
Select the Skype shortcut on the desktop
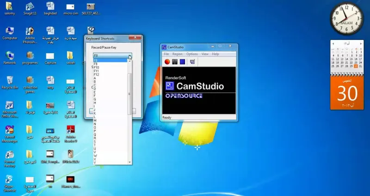click(x=9, y=180)
